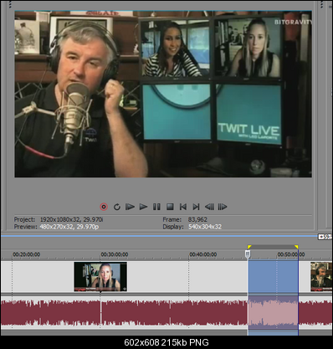
Task: Select the blonde woman video clip thumbnail
Action: point(100,276)
